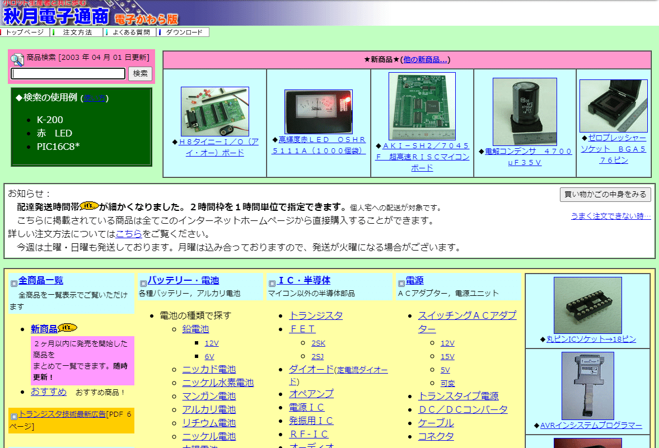Open the high-brightness red LED meter thumbnail
659x448 pixels.
(x=319, y=111)
